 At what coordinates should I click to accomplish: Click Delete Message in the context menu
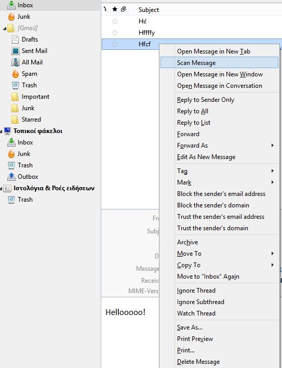coord(198,362)
